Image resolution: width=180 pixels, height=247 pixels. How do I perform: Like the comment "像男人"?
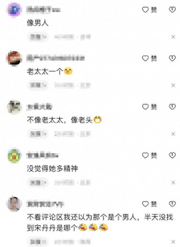pyautogui.click(x=149, y=10)
